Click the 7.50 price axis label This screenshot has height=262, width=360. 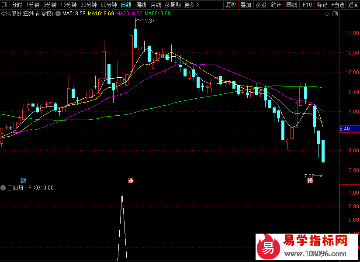pyautogui.click(x=353, y=170)
